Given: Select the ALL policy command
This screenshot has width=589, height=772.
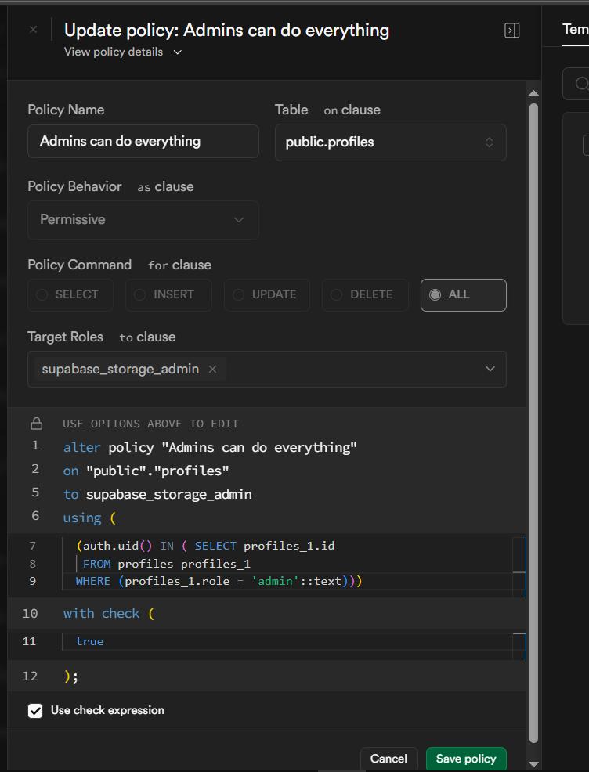Looking at the screenshot, I should 463,295.
